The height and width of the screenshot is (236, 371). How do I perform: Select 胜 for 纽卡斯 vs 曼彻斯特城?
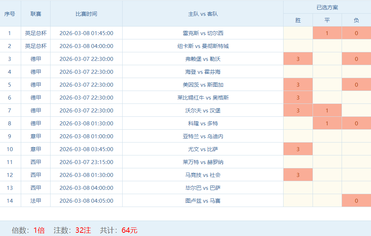(298, 46)
